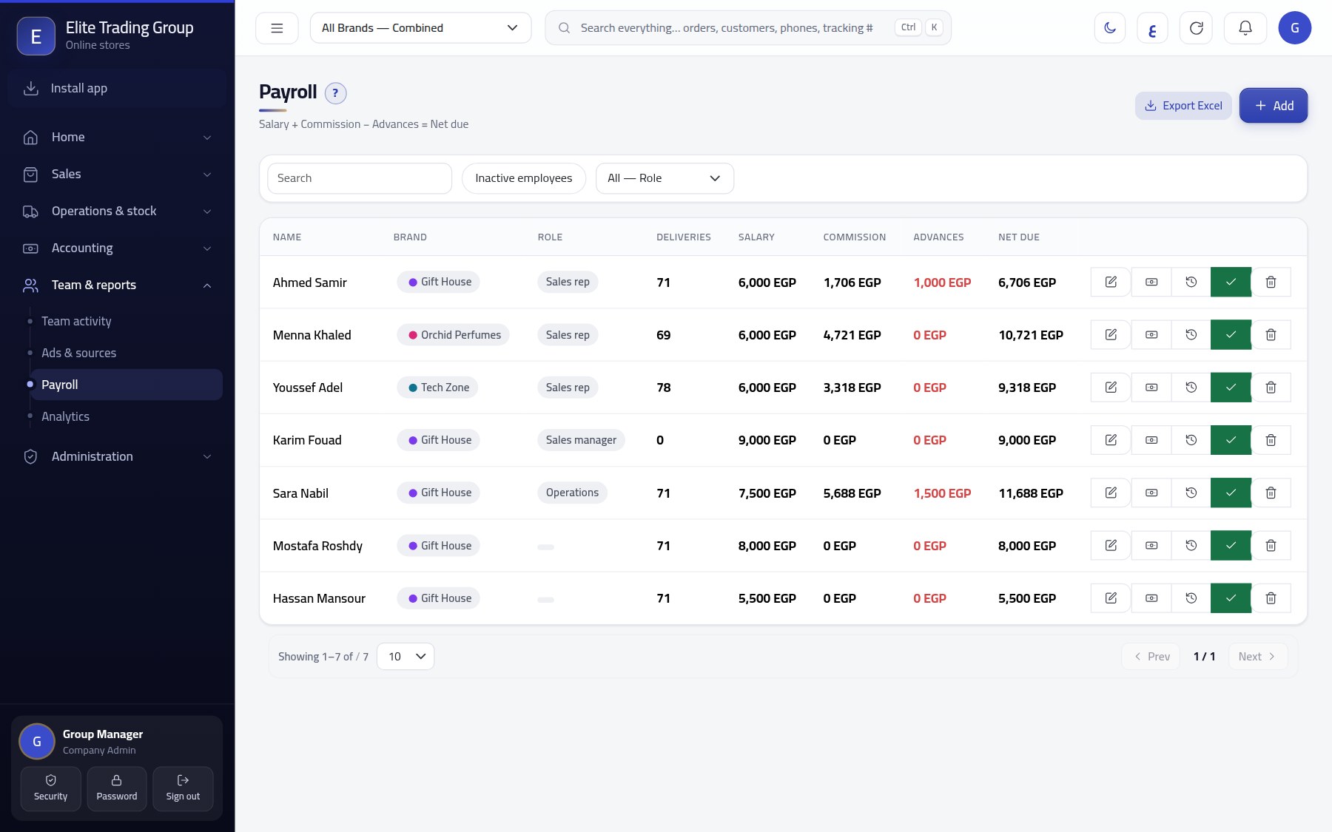This screenshot has height=832, width=1332.
Task: Edit Mostafa Roshdy payroll entry
Action: 1111,546
